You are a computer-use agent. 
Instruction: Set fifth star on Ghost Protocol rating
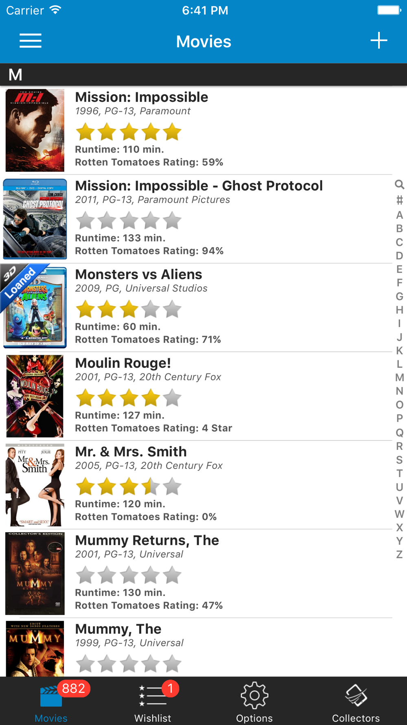coord(172,221)
